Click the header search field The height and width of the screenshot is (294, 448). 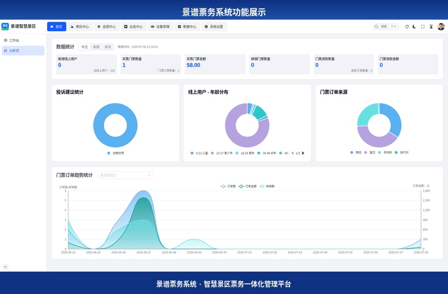(386, 26)
